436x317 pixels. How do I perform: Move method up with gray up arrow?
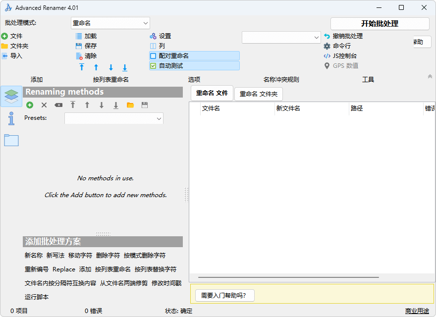pyautogui.click(x=87, y=105)
